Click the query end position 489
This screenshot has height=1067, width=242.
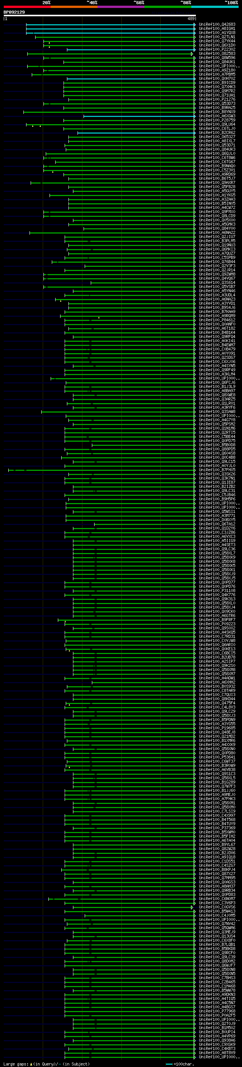pos(191,19)
